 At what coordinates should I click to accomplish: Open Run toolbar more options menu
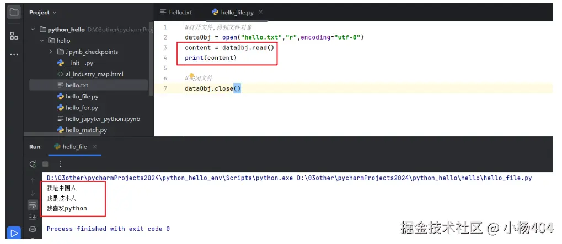pos(60,164)
